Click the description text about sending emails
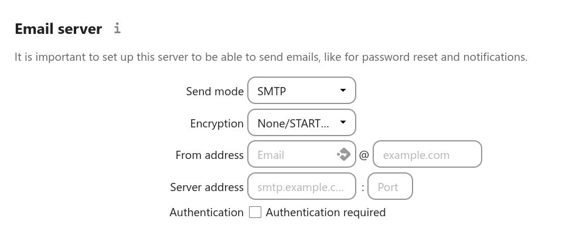Screen dimensions: 576x239 [271, 57]
